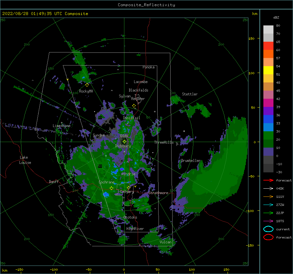Click the Sundre city label
The image size is (293, 274).
click(x=99, y=135)
